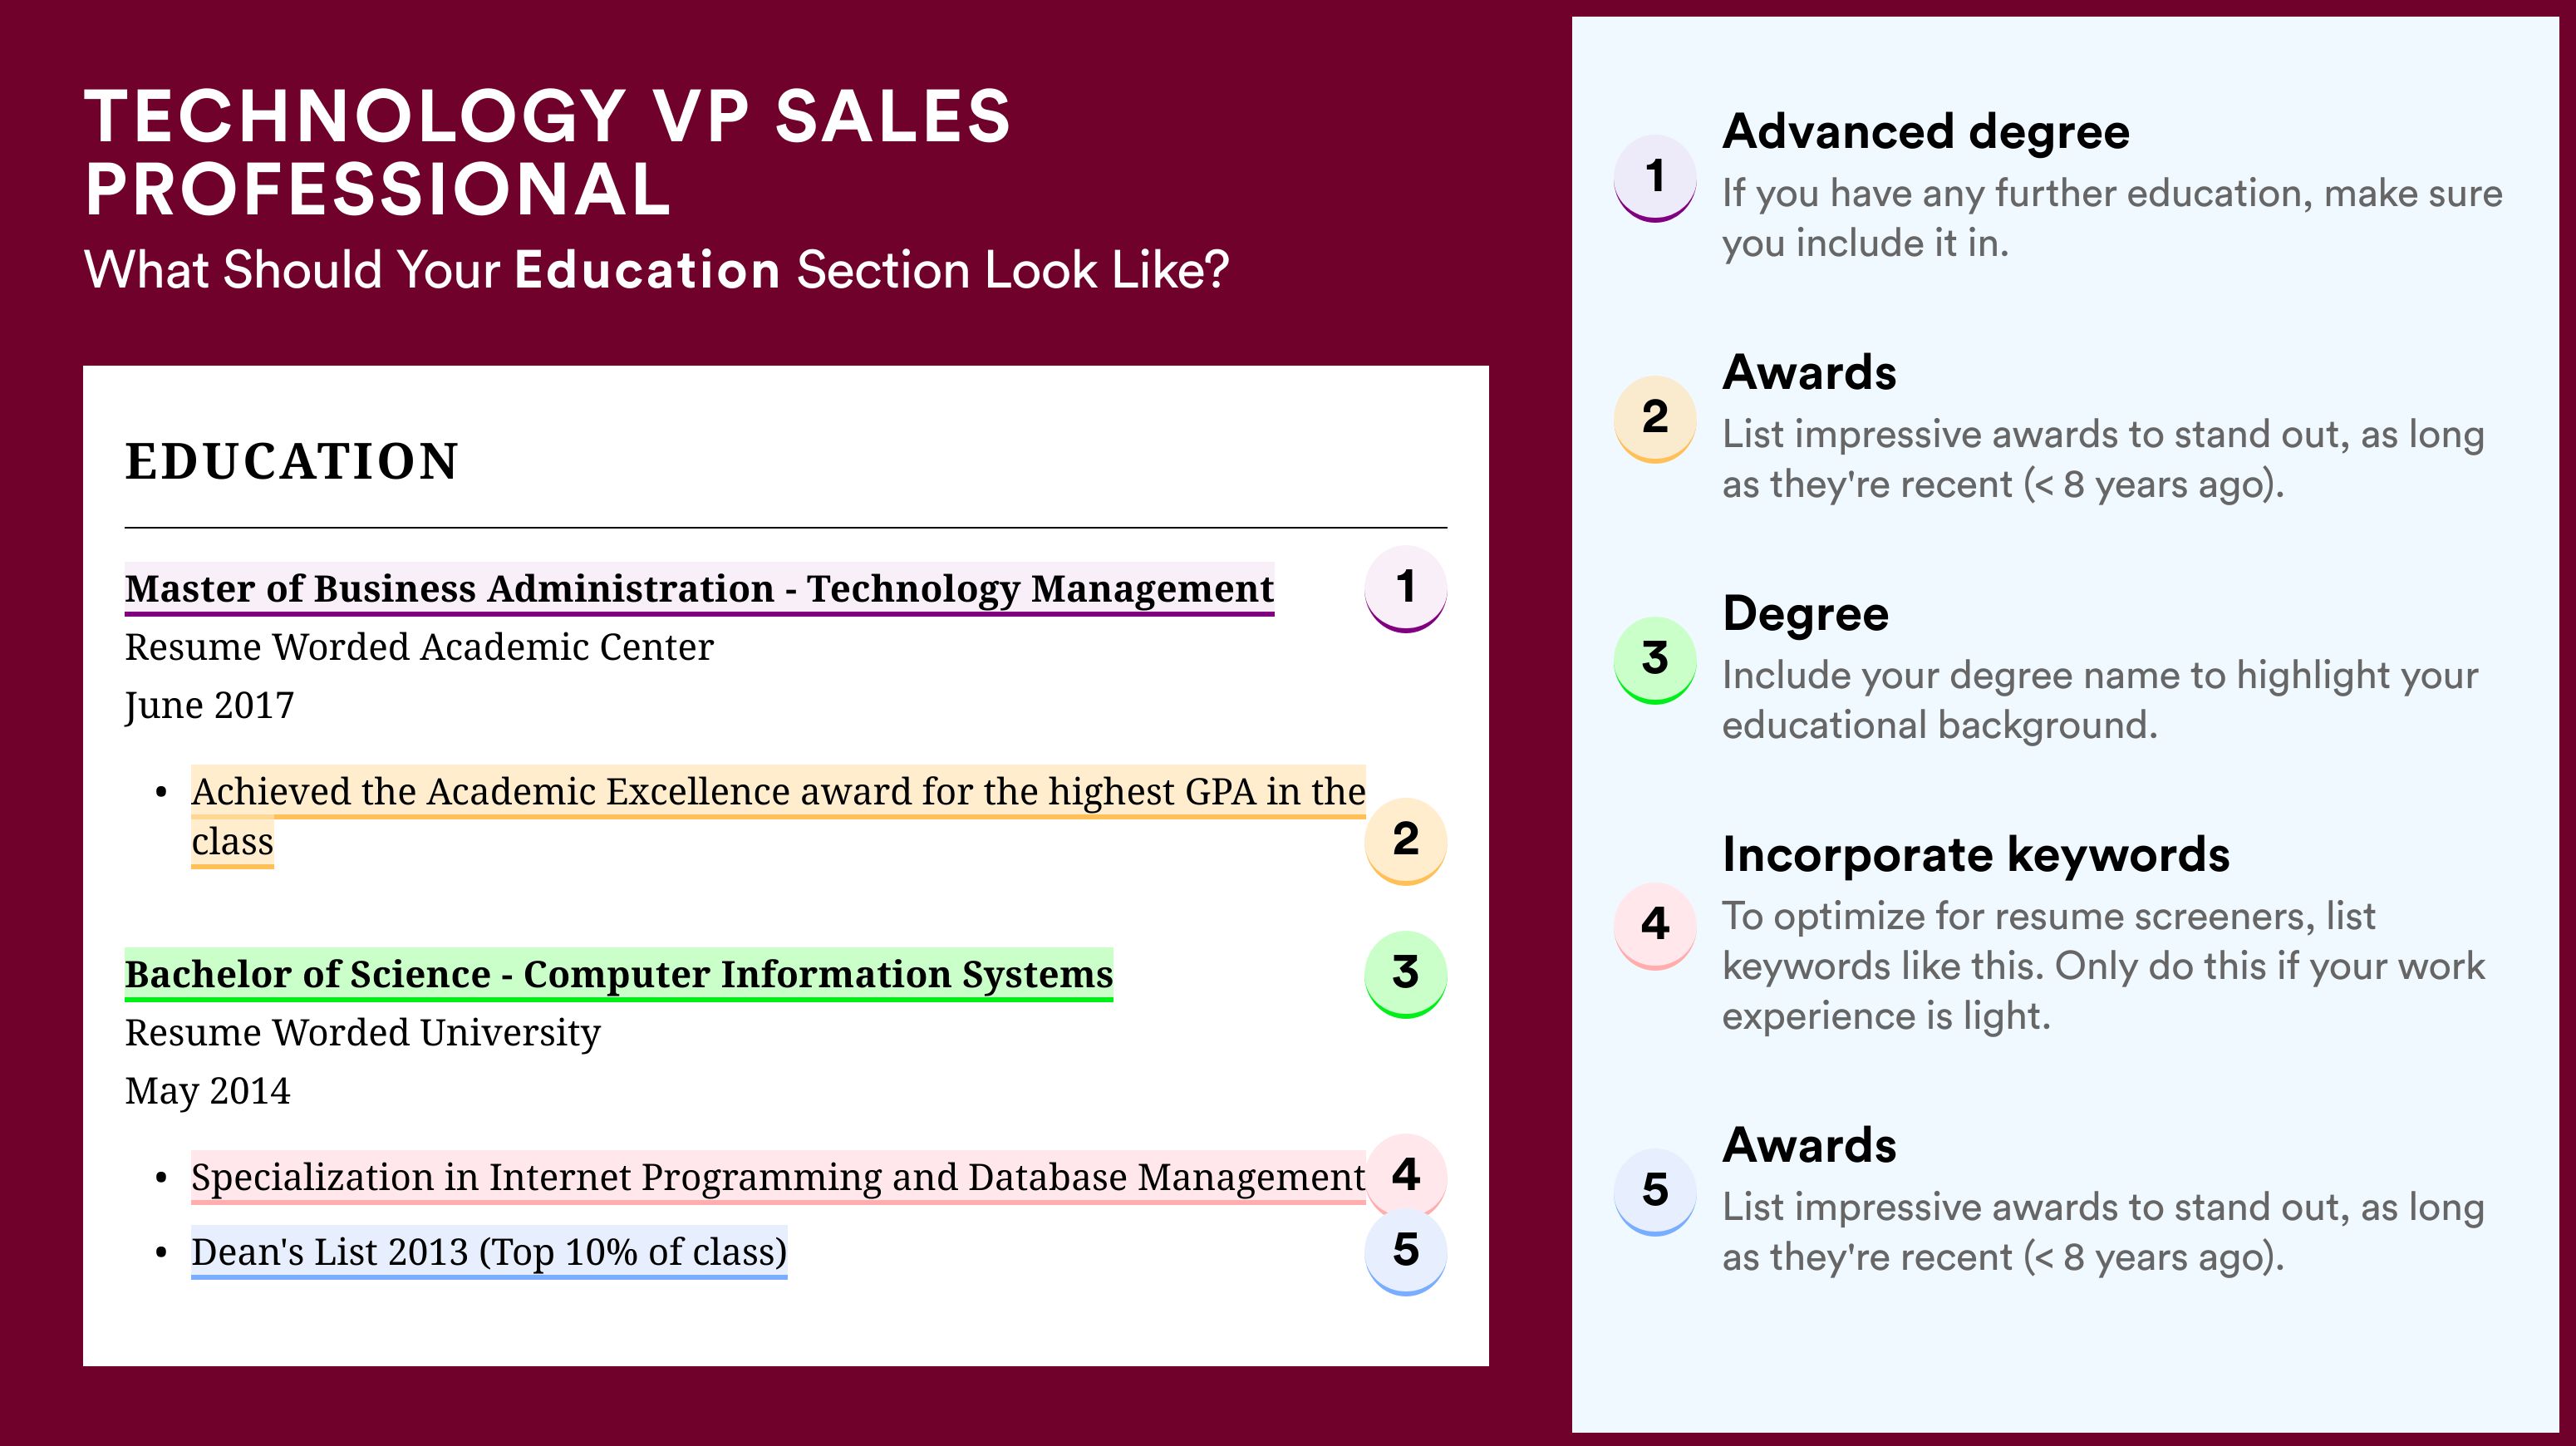Click the Incorporate keywords tip heading
Image resolution: width=2576 pixels, height=1446 pixels.
pyautogui.click(x=1976, y=855)
